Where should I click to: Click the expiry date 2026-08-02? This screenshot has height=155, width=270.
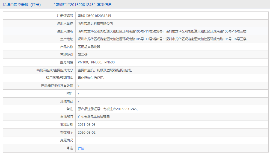pos(87,133)
